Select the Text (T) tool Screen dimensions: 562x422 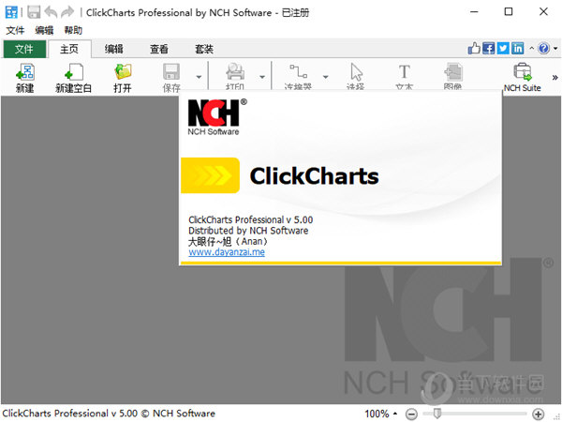click(405, 72)
